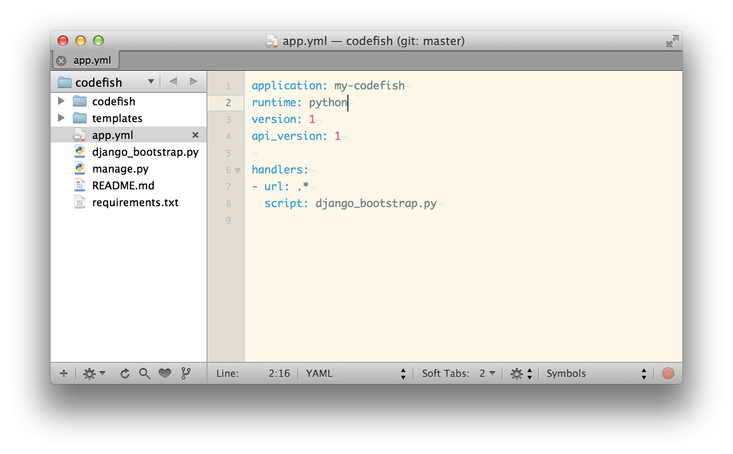Viewport: 733px width, 454px height.
Task: Click the 'version' key on line 3
Action: coord(274,119)
